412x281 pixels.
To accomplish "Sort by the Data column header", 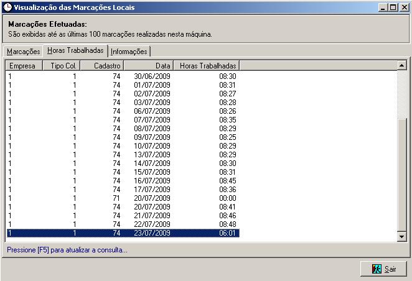I will [x=149, y=66].
